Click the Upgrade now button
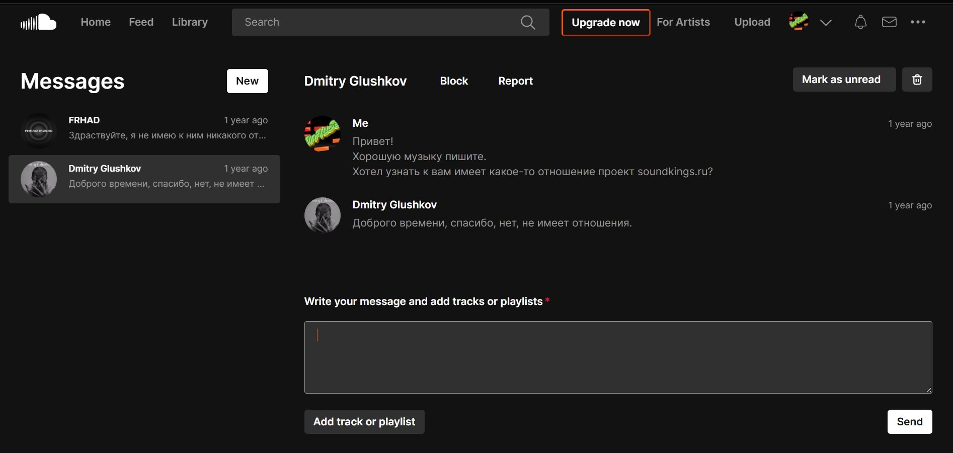 coord(606,23)
